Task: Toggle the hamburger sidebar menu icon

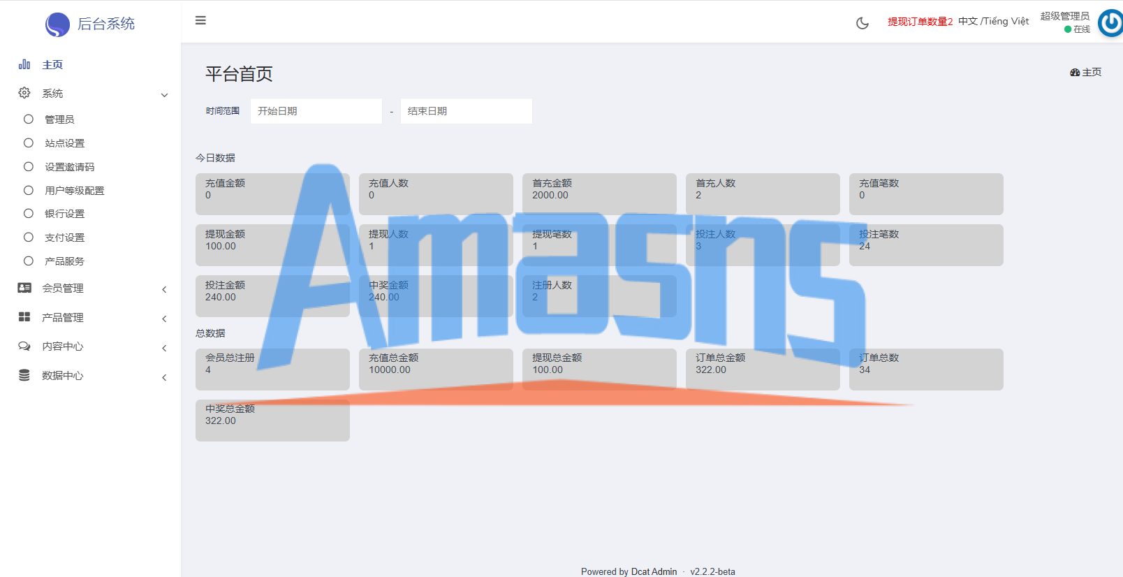Action: (200, 20)
